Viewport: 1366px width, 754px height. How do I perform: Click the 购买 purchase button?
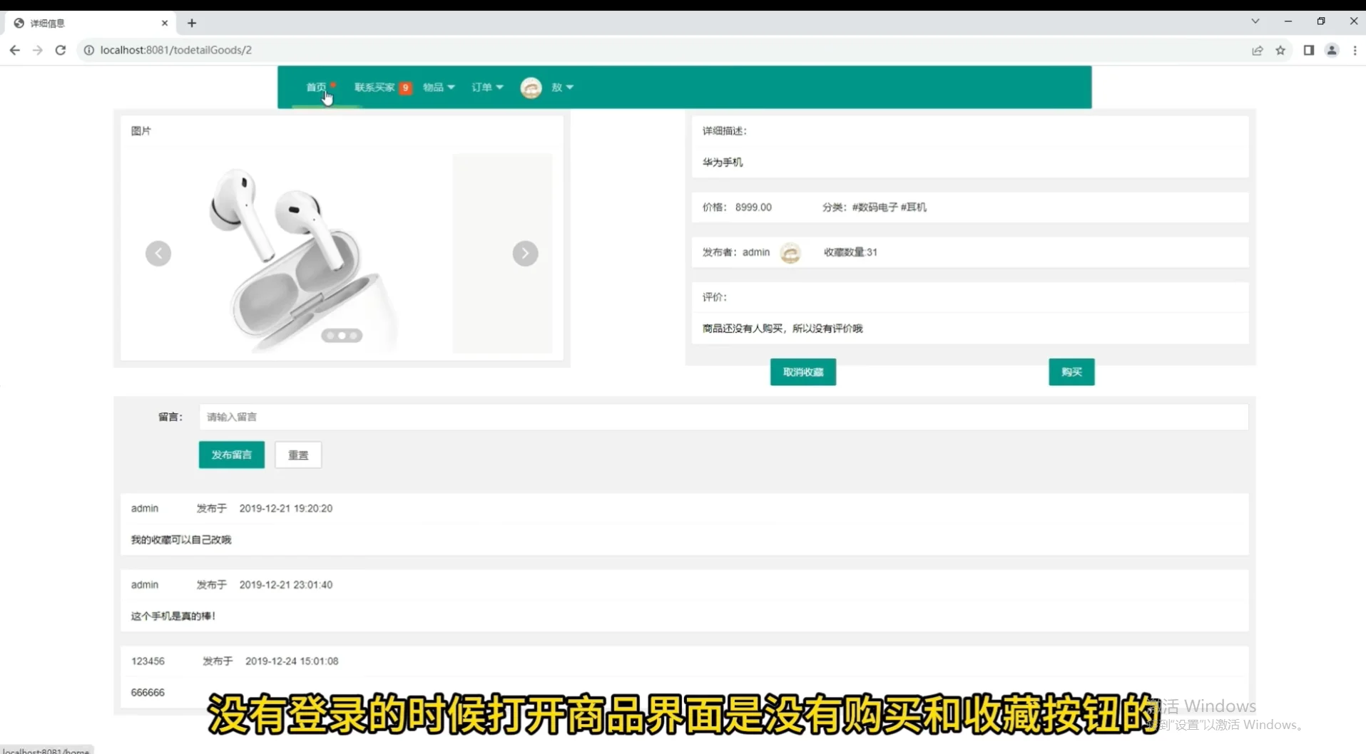[1071, 371]
